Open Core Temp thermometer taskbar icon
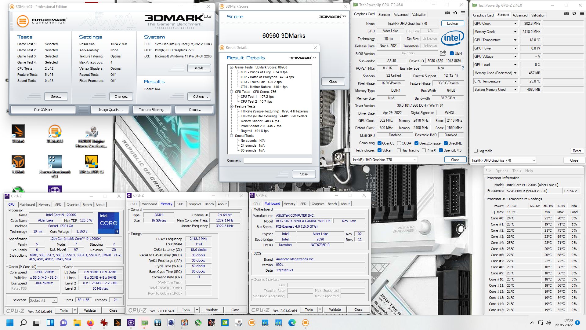This screenshot has width=586, height=330. click(x=184, y=323)
